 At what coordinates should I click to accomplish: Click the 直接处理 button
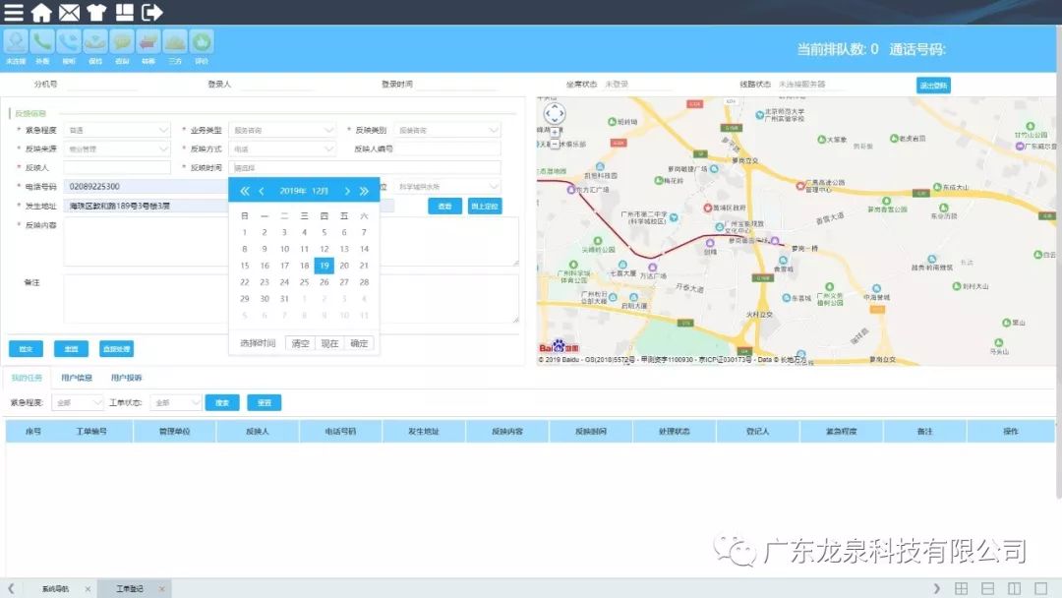(116, 348)
